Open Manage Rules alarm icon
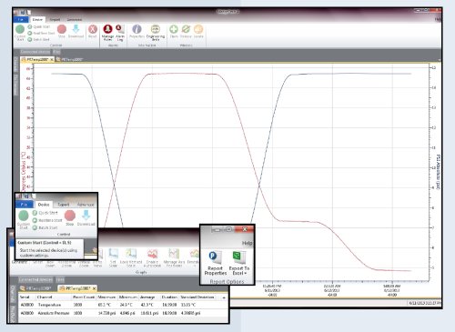 pyautogui.click(x=107, y=29)
